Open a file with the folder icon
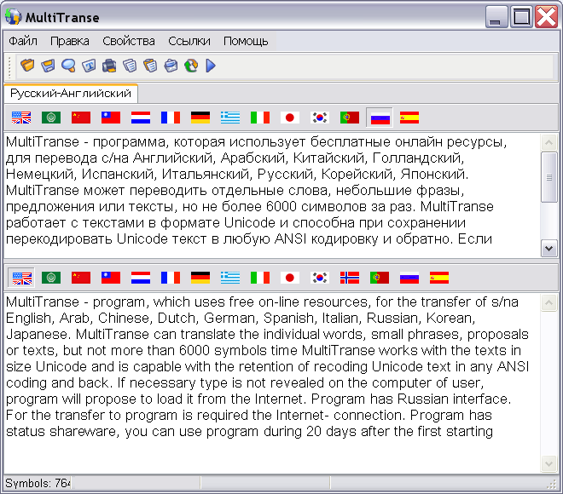 pyautogui.click(x=27, y=66)
